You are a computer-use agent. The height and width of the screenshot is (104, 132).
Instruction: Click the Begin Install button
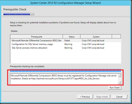pyautogui.click(x=102, y=97)
